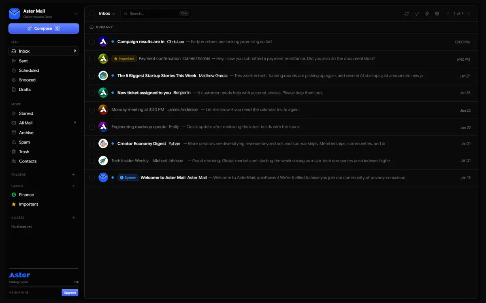Click avatar of Benjamin ticket email
Viewport: 486px width, 303px height.
click(x=103, y=93)
